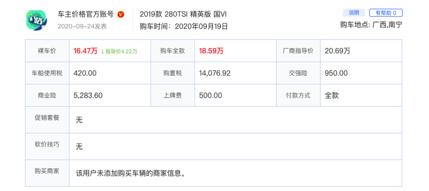Click the 促销套餐 row label

pyautogui.click(x=47, y=118)
